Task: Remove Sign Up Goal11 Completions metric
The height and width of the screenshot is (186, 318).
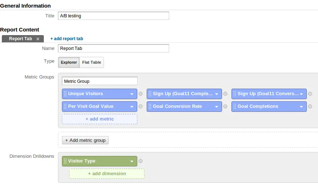Action: [225, 94]
